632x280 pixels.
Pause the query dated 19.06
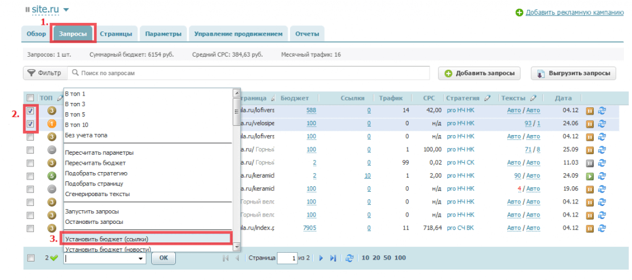(x=589, y=189)
